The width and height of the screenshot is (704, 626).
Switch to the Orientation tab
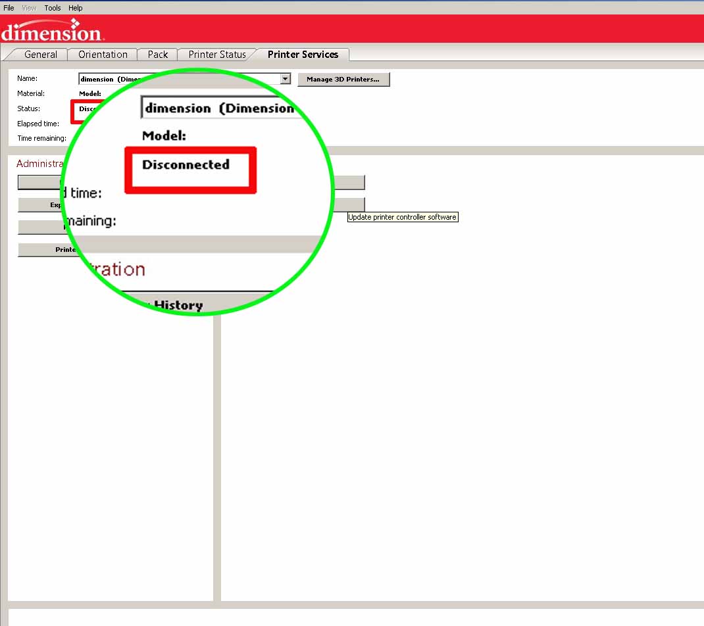pos(103,55)
